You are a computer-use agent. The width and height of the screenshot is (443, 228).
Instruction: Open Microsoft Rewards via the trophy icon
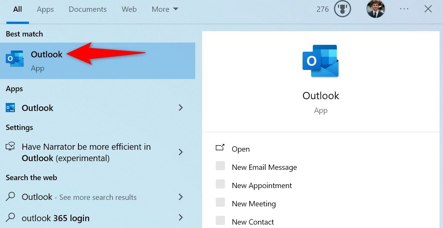coord(342,9)
